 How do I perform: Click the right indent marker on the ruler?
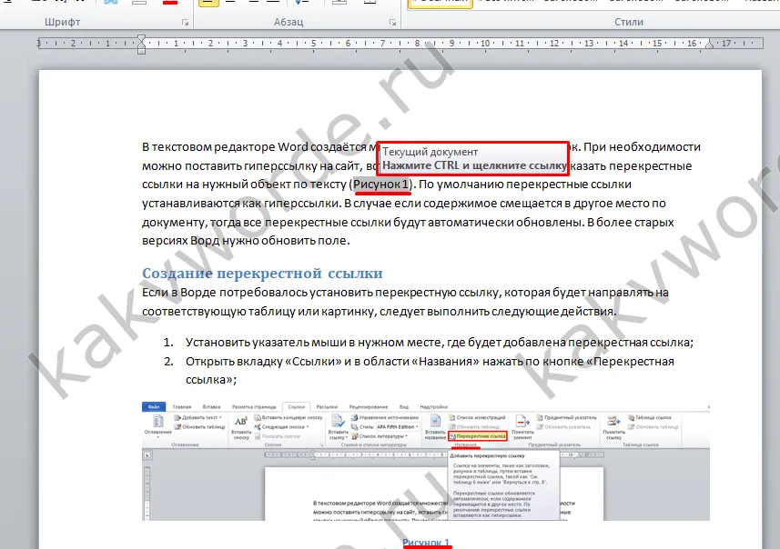(709, 45)
